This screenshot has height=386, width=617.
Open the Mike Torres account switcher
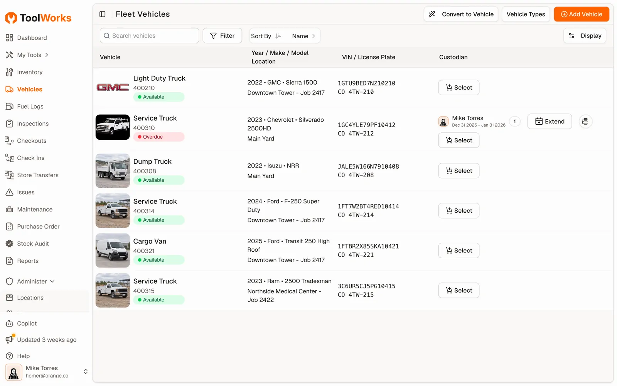(x=46, y=372)
